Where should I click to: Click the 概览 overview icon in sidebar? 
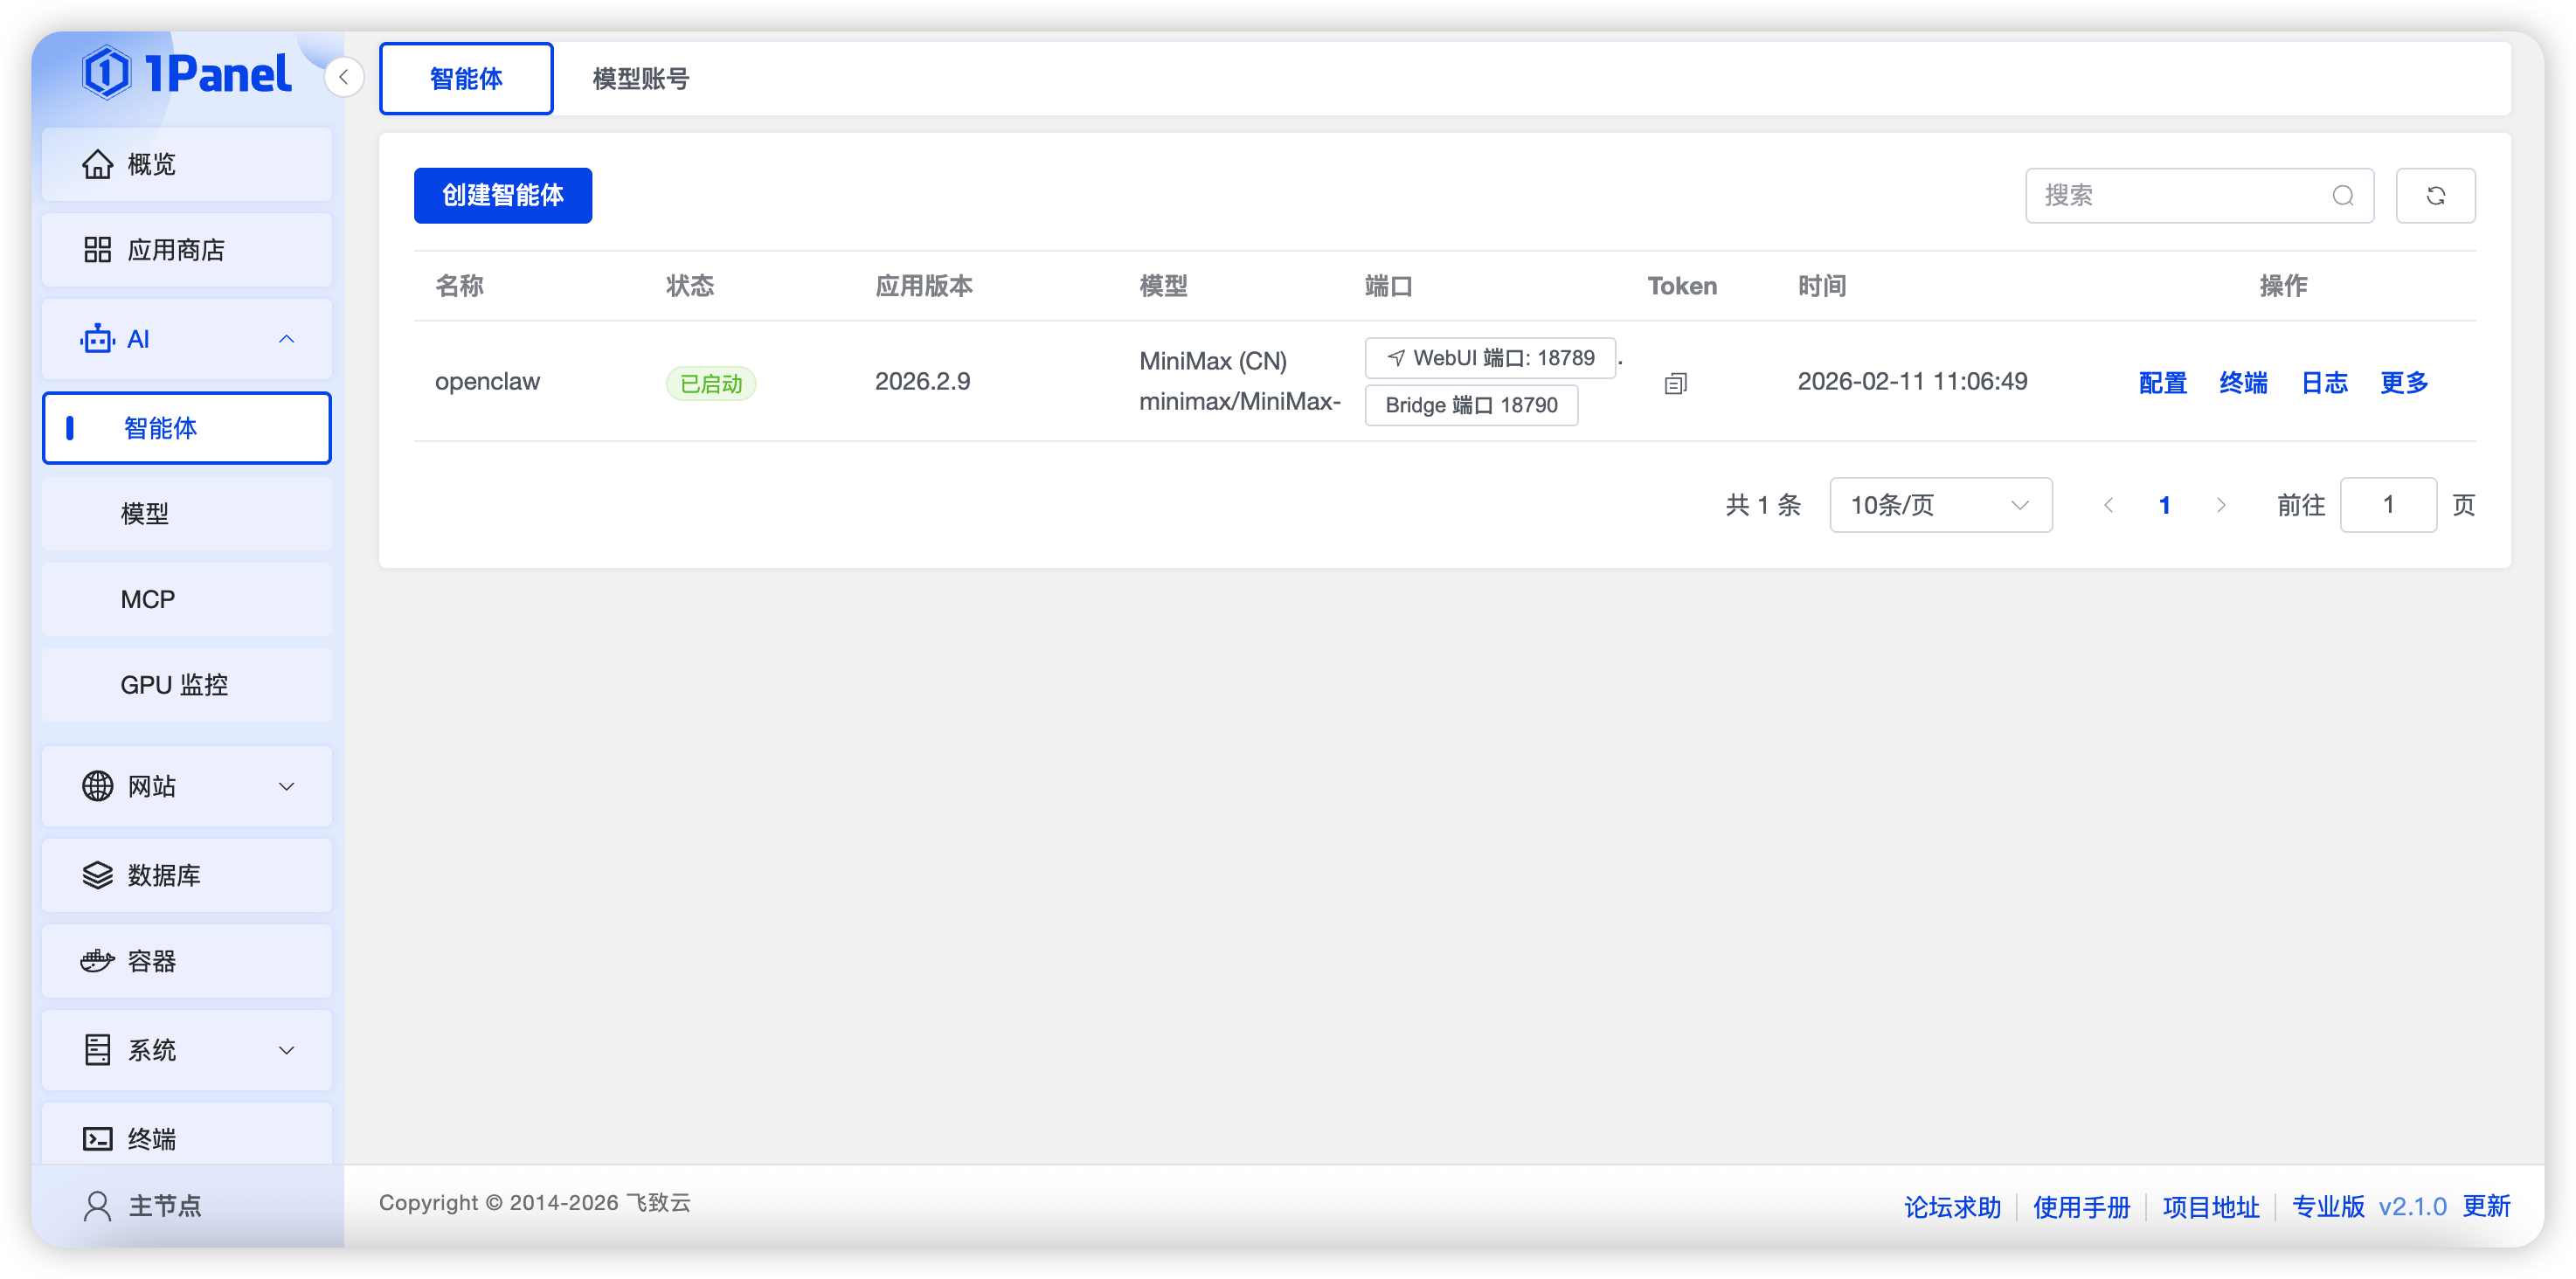pos(97,163)
